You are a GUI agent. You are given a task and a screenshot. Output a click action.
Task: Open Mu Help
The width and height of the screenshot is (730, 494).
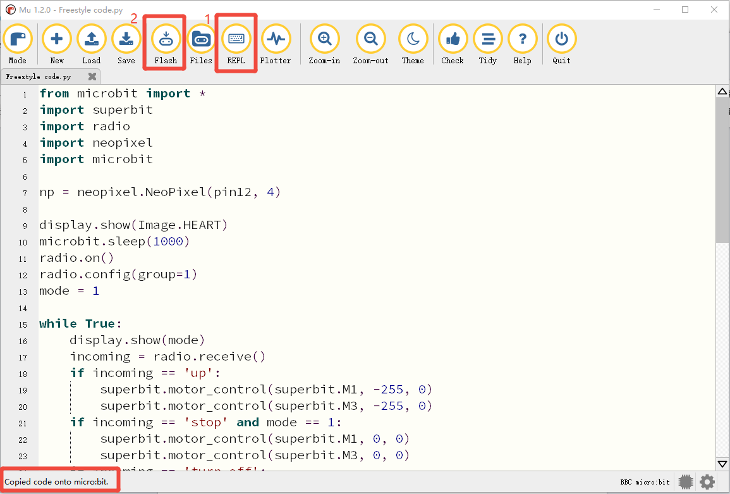[x=522, y=44]
